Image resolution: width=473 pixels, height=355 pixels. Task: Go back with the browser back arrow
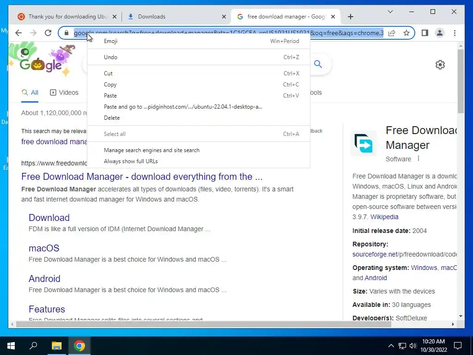click(18, 33)
